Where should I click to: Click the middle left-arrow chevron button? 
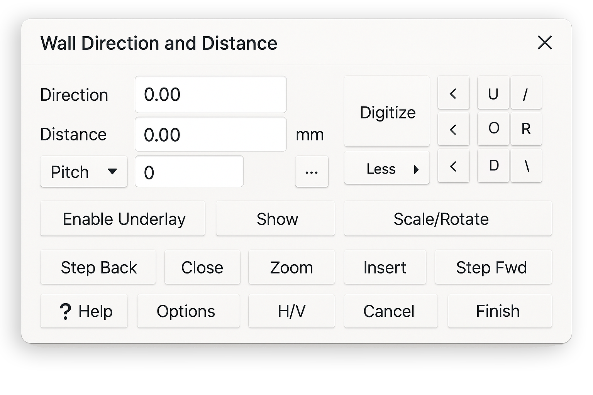(453, 129)
